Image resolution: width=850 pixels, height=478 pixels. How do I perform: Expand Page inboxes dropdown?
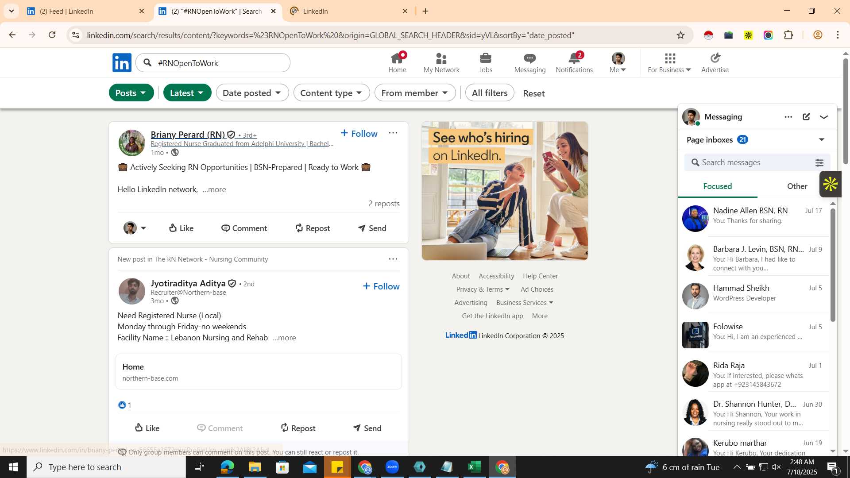tap(822, 140)
